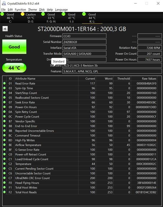Open the File menu

pyautogui.click(x=4, y=10)
